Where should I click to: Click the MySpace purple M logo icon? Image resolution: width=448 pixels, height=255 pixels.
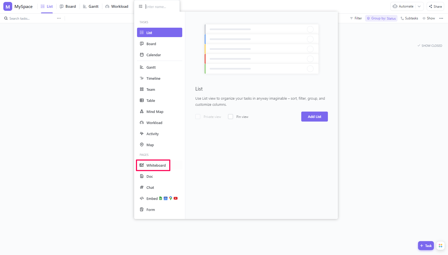(8, 7)
